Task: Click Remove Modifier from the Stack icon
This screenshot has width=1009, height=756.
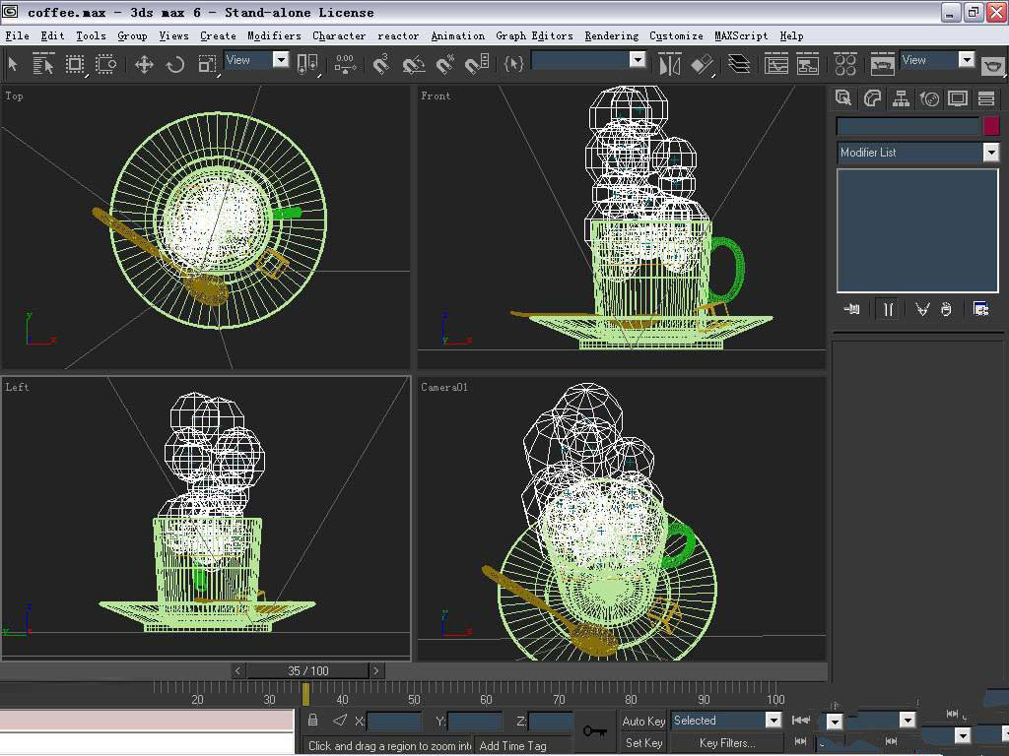Action: pyautogui.click(x=946, y=309)
